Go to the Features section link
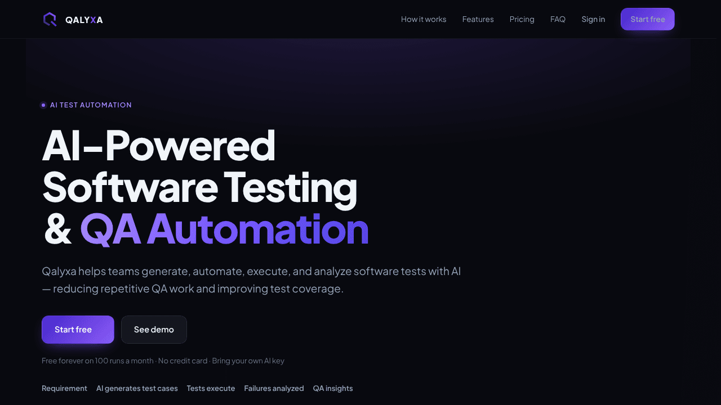721x405 pixels. 478,19
